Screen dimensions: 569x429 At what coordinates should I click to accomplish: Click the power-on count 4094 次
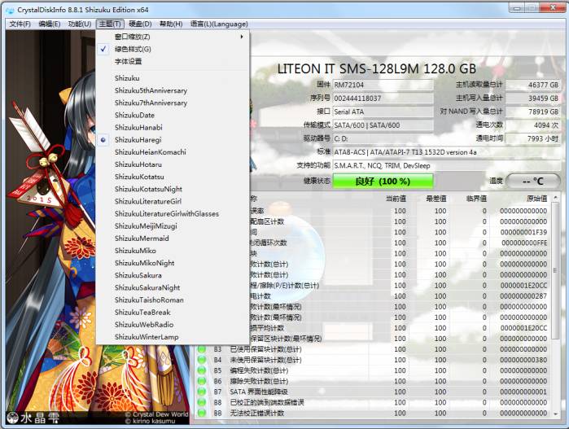coord(532,125)
